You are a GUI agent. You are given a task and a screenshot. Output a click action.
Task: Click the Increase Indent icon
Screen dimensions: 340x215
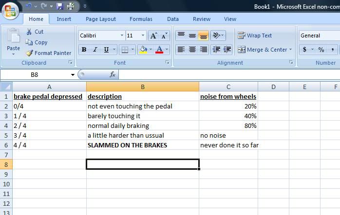227,50
